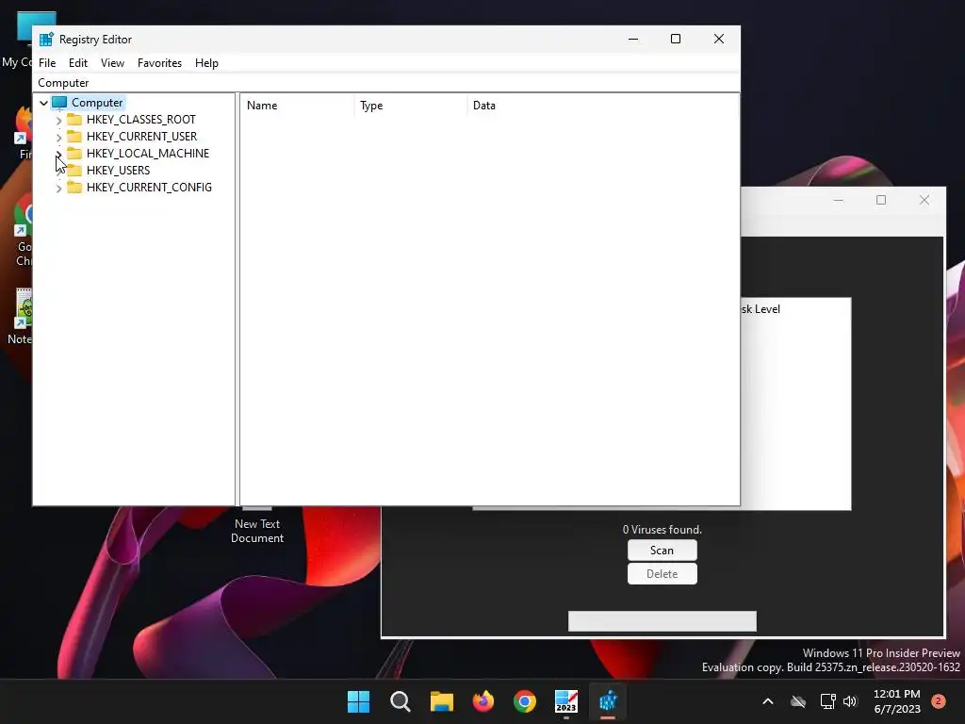Open the network tray icon
Viewport: 965px width, 724px height.
click(827, 701)
